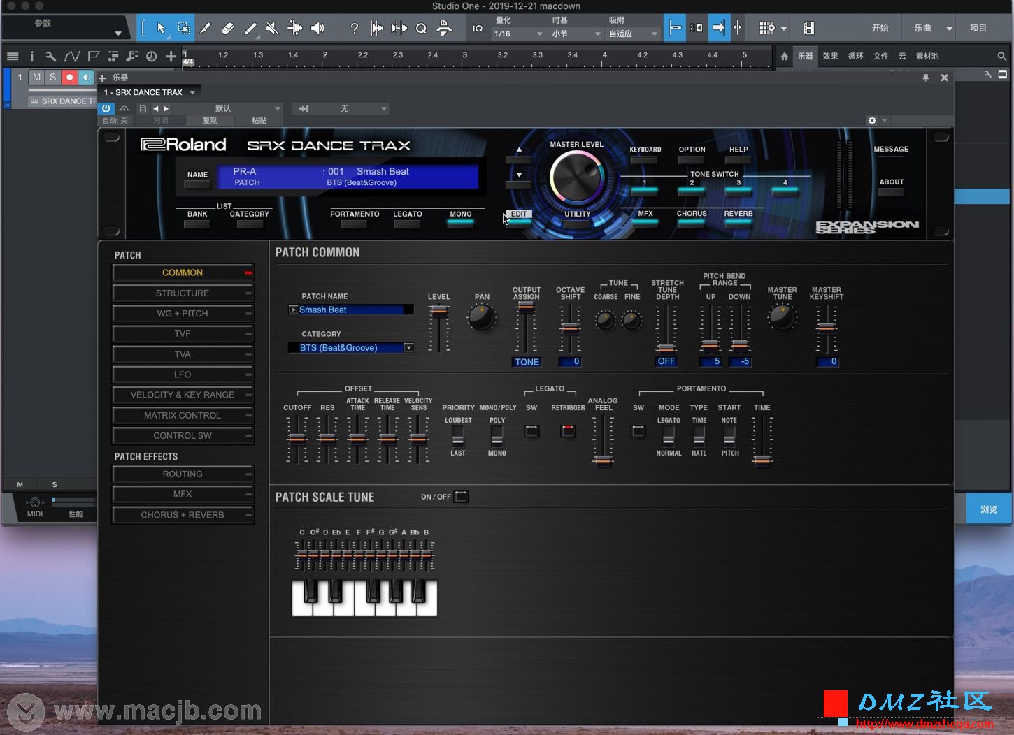Toggle Patch Scale Tune ON/OFF

tap(461, 497)
